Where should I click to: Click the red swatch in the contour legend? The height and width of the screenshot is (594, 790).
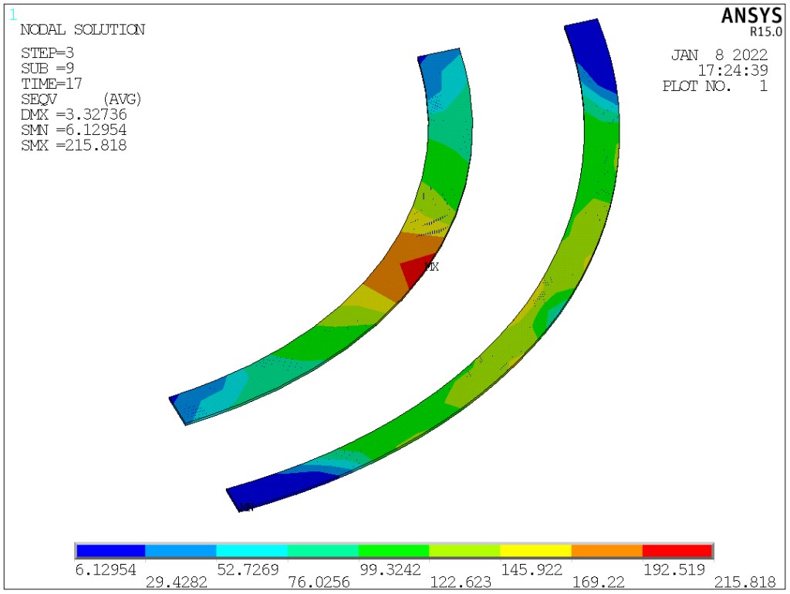[x=677, y=550]
